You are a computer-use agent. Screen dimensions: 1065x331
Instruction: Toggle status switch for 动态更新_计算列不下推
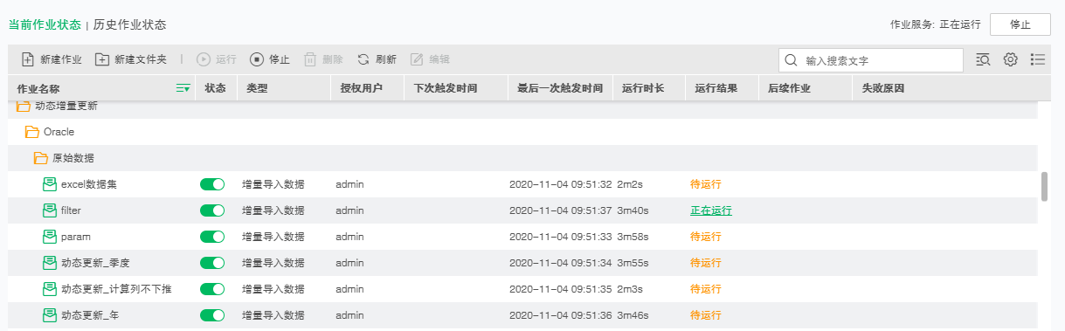pyautogui.click(x=212, y=289)
